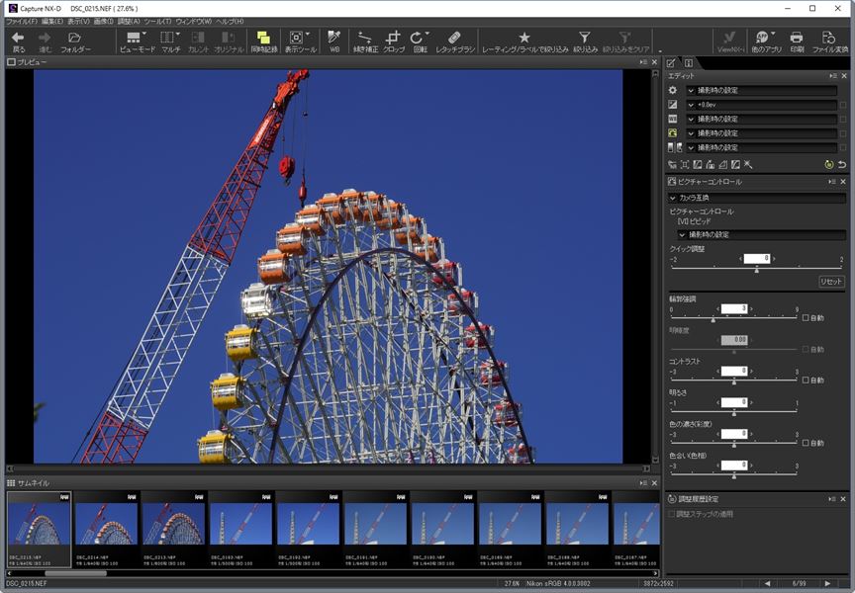Image resolution: width=855 pixels, height=593 pixels.
Task: Click the first icon in the edit tools row
Action: pyautogui.click(x=672, y=164)
